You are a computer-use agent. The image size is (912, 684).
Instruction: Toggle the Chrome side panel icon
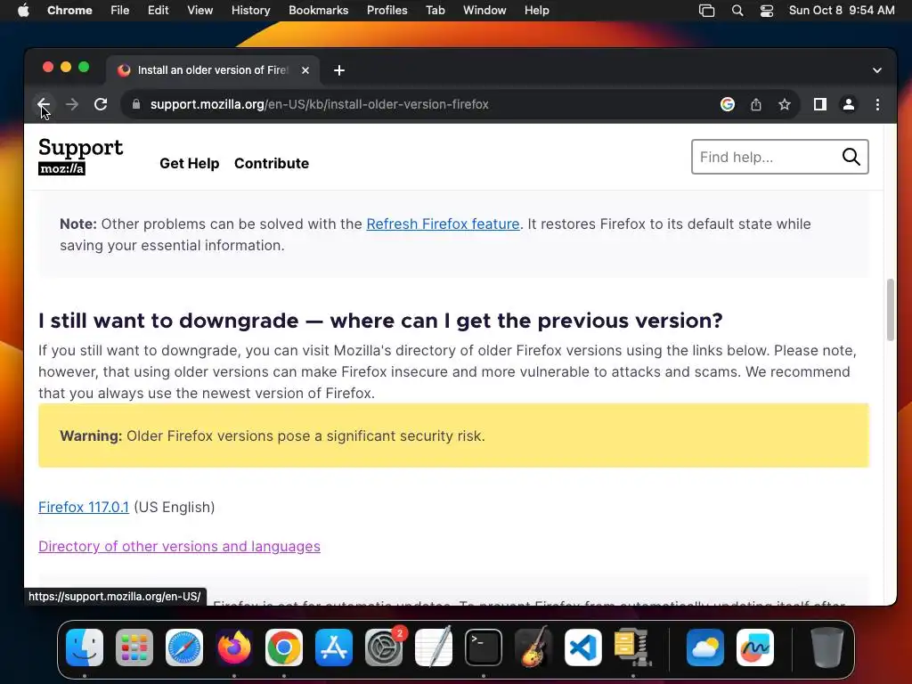[x=820, y=105]
